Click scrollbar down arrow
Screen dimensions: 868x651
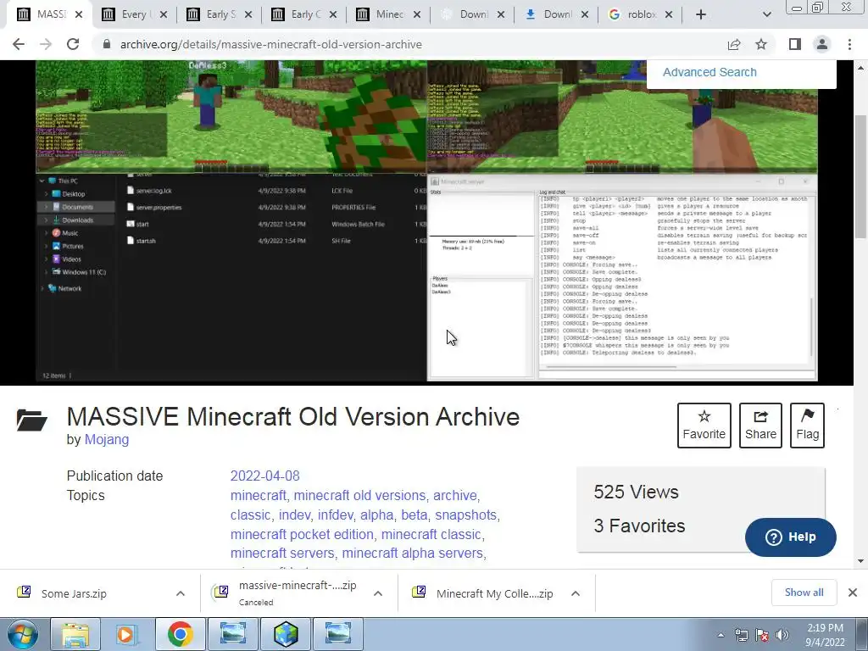coord(861,561)
